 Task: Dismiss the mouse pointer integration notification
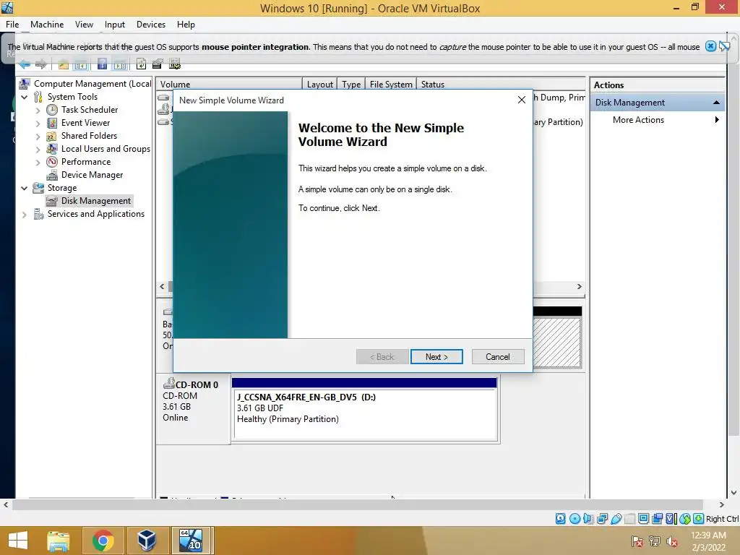coord(710,46)
